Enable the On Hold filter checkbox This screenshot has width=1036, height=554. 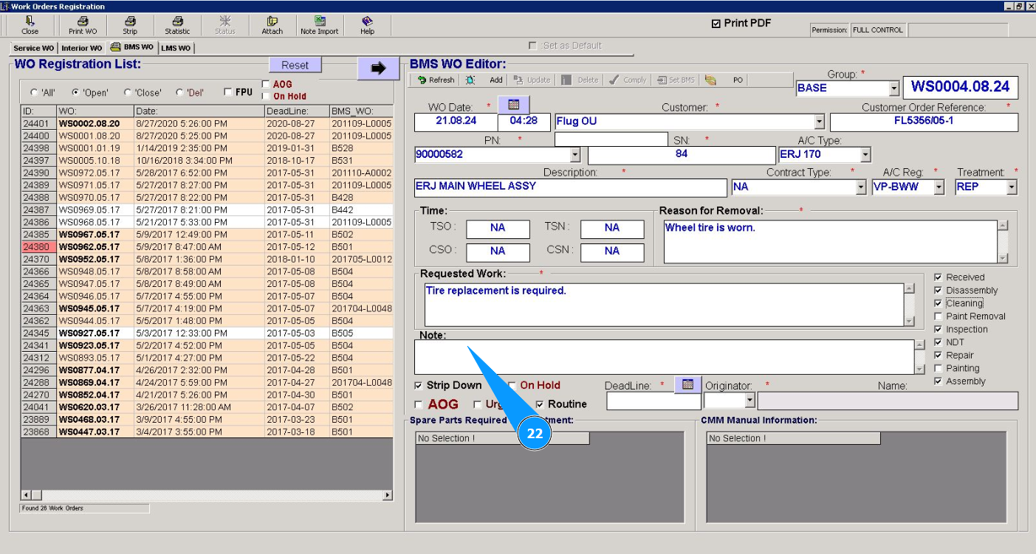click(266, 96)
